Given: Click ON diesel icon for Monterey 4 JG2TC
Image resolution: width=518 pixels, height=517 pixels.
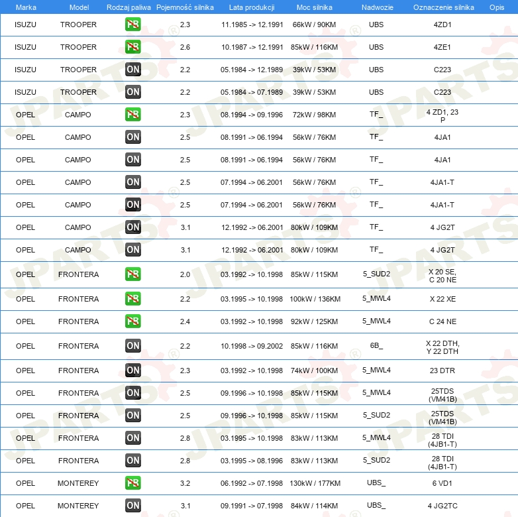Looking at the screenshot, I should point(132,506).
